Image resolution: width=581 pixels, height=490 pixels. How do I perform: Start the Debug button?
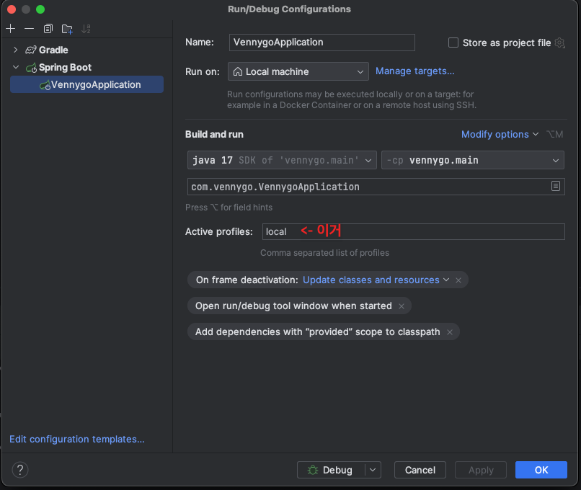point(331,470)
